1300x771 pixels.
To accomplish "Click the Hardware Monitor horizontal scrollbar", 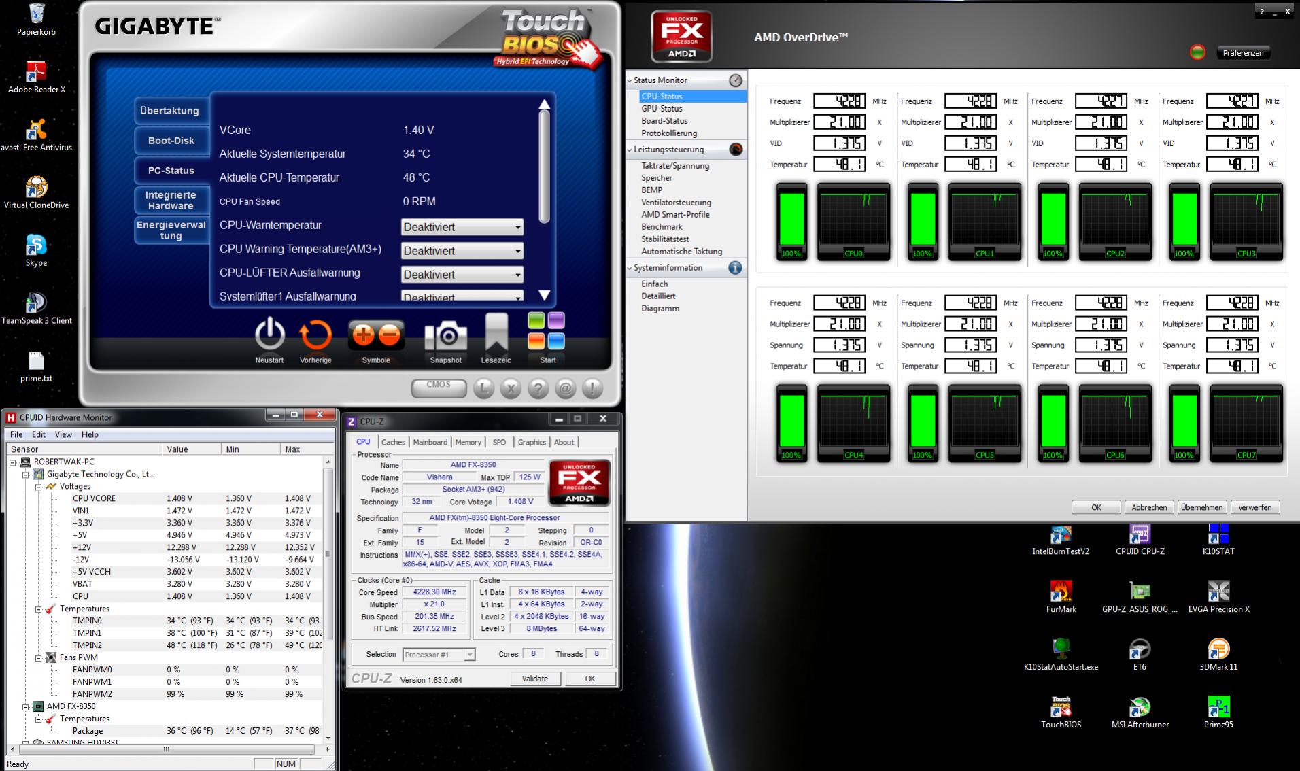I will [167, 749].
